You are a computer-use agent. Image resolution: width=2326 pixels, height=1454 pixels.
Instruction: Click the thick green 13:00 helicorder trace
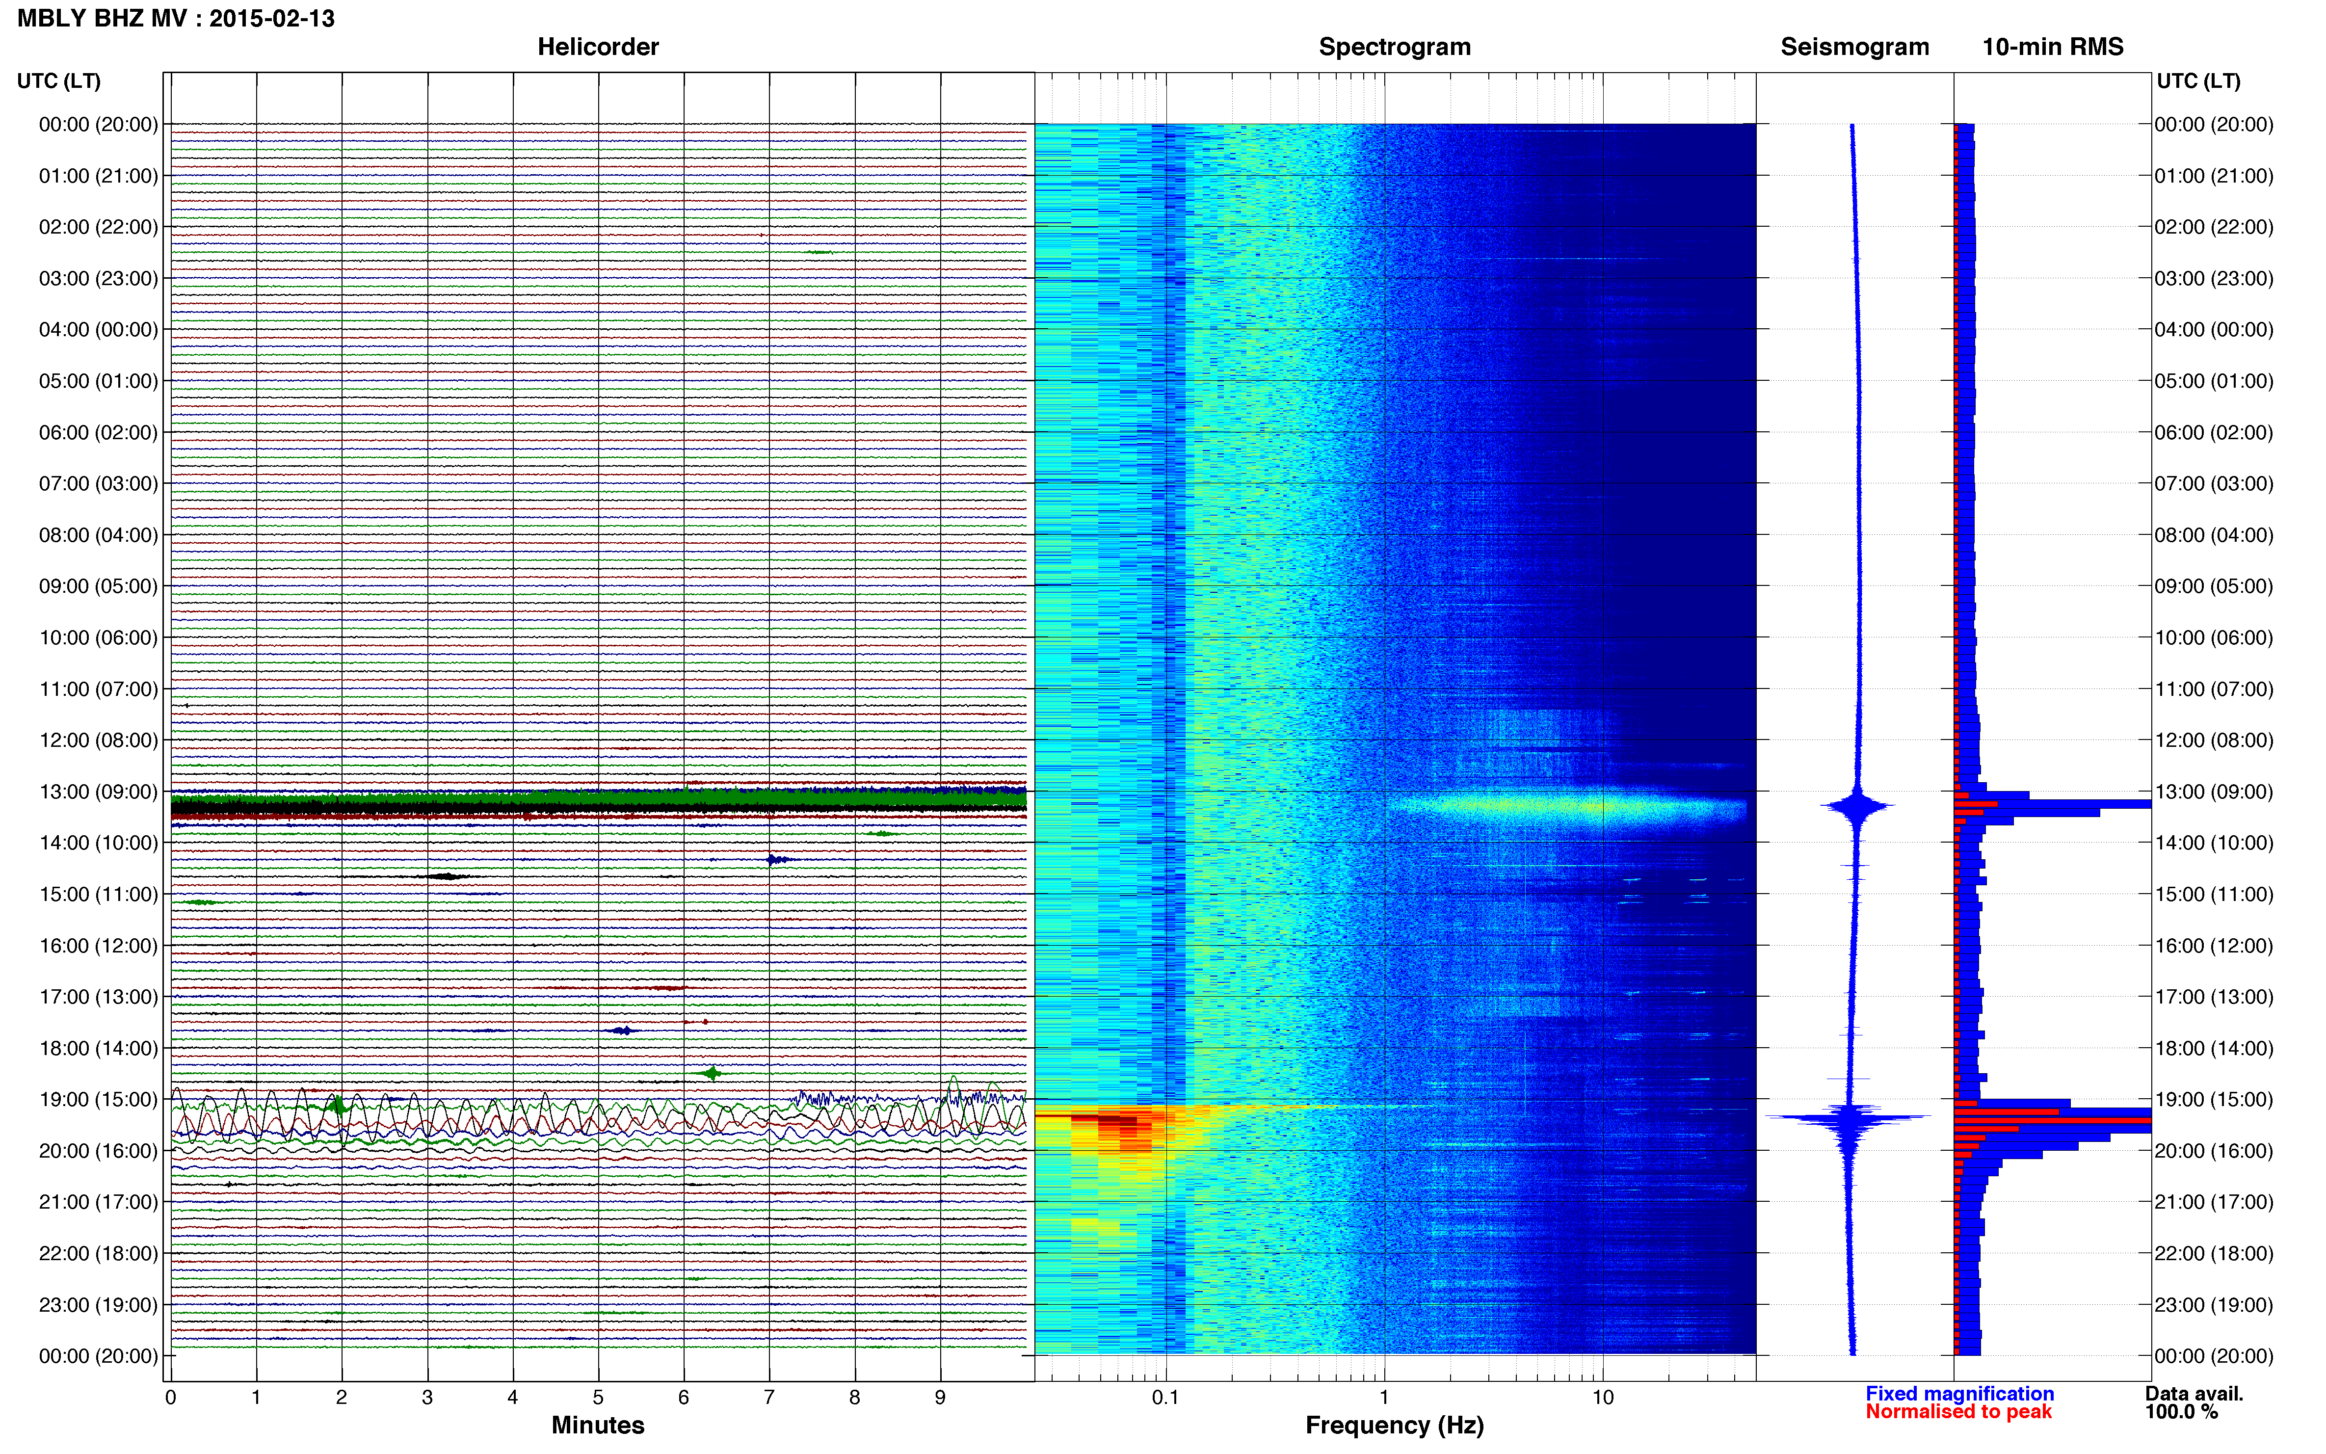point(598,798)
